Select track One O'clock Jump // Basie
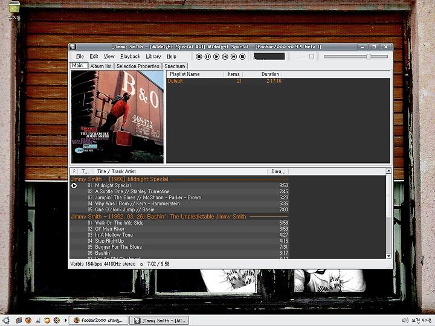The image size is (435, 326). [179, 210]
